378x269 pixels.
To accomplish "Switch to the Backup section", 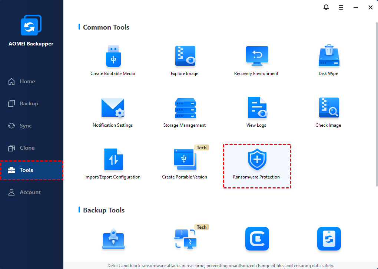I will [x=31, y=103].
